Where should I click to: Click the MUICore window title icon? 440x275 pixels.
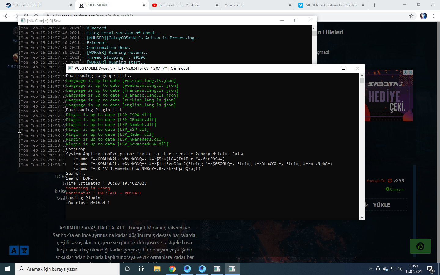(23, 21)
